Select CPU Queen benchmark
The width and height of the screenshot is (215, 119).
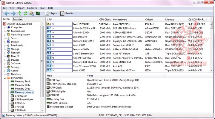pyautogui.click(x=19, y=96)
